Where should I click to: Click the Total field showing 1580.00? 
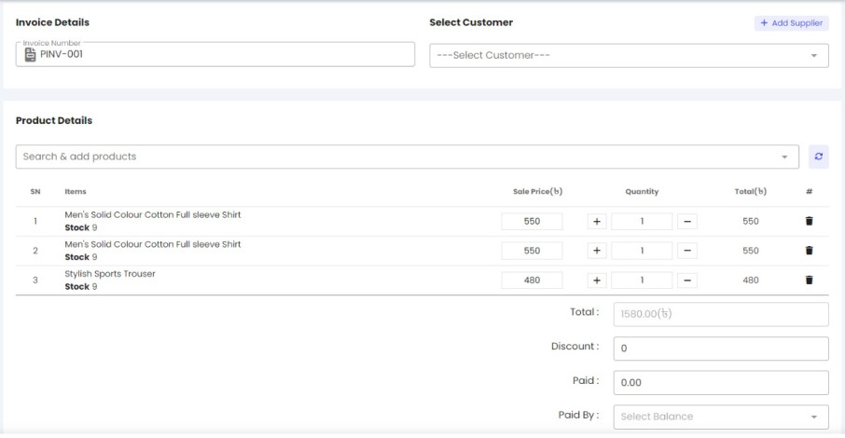pos(721,314)
